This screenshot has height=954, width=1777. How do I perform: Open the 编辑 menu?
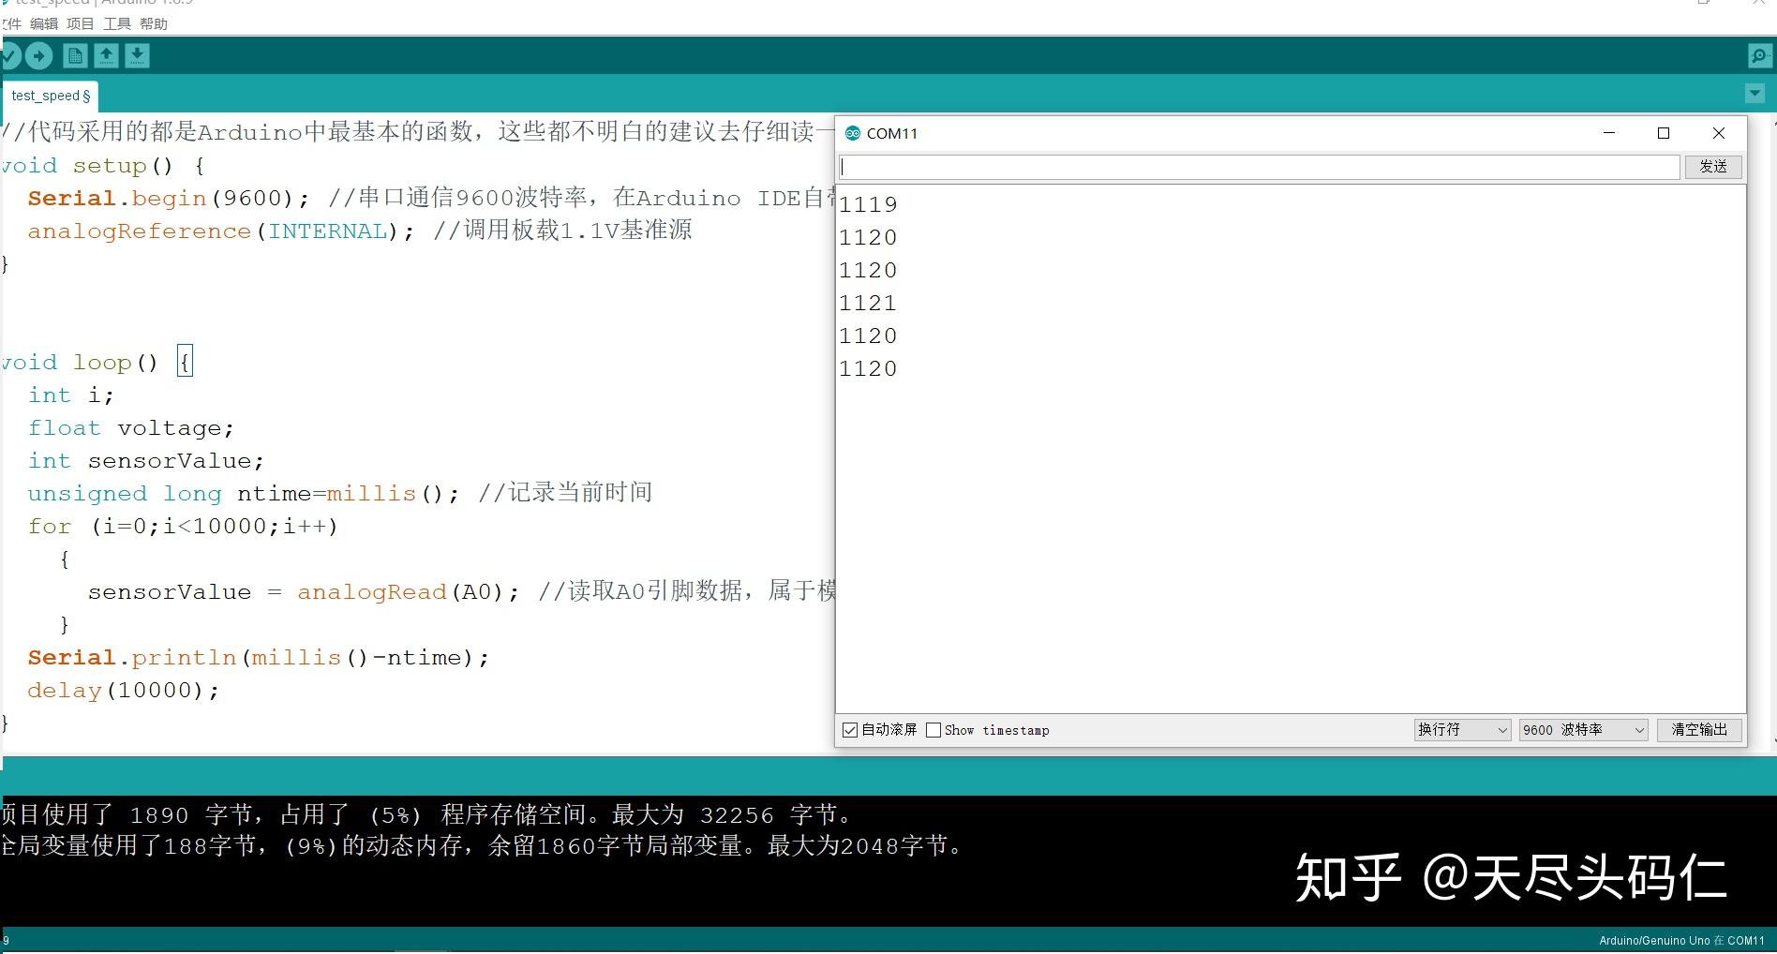pyautogui.click(x=44, y=23)
